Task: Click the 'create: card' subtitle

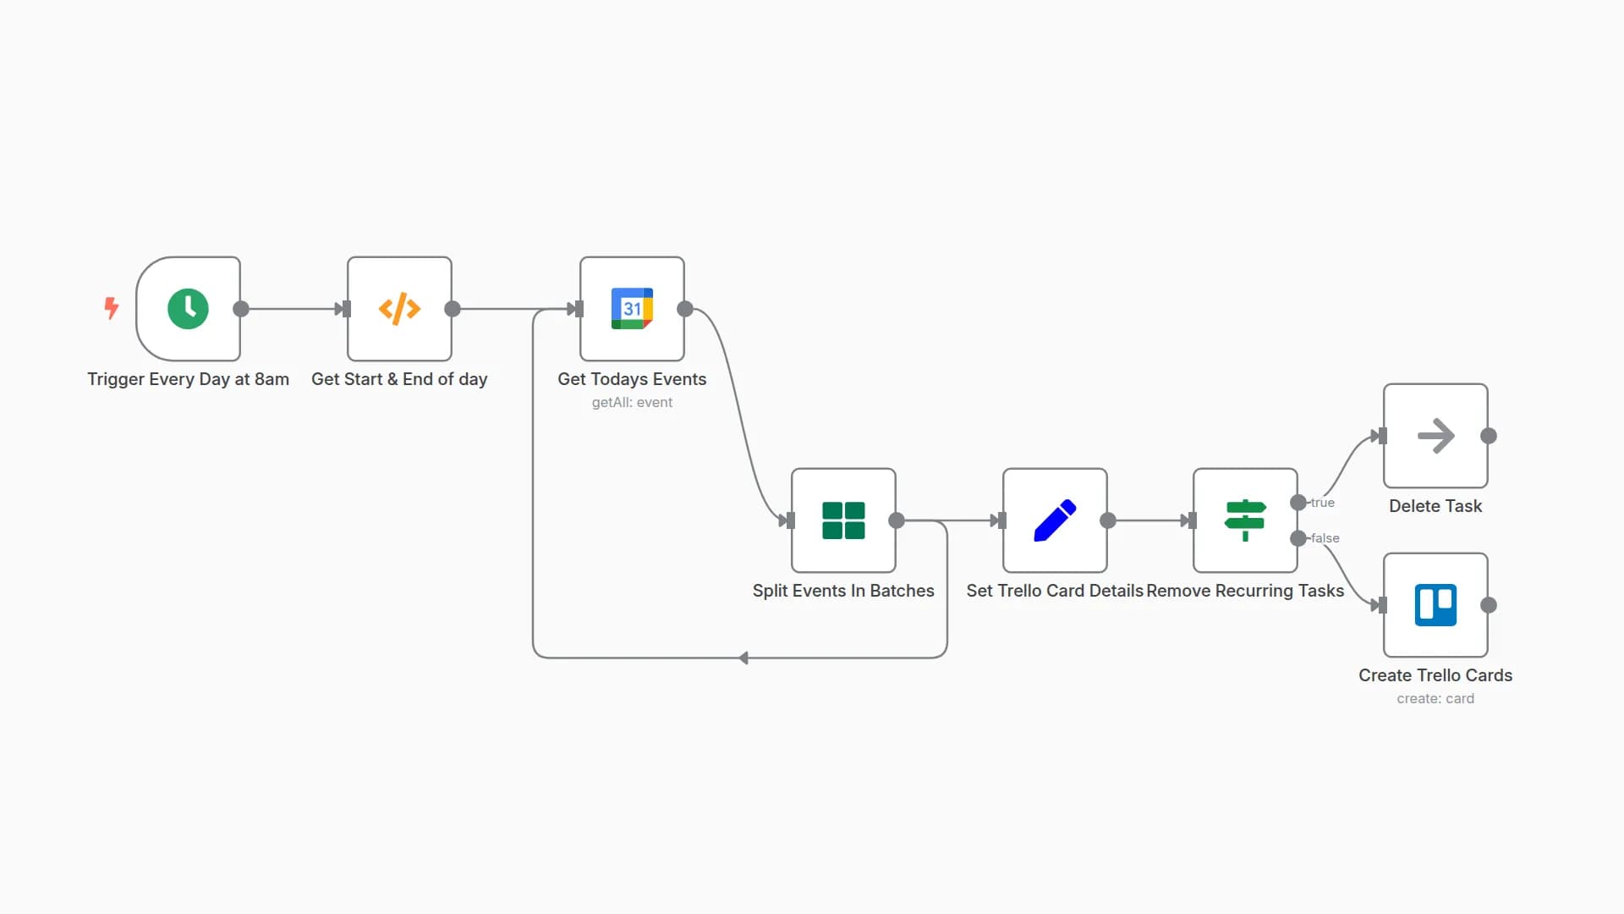Action: tap(1435, 699)
